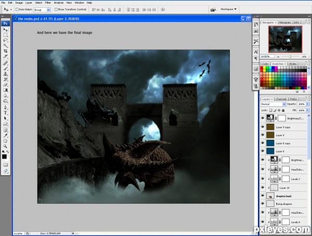Hide the Layer 5 copy layer
312x236 pixels.
coord(263,127)
